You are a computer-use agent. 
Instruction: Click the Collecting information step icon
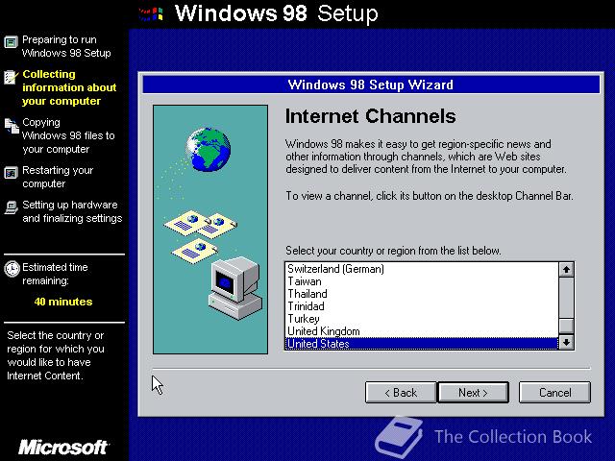pyautogui.click(x=11, y=77)
